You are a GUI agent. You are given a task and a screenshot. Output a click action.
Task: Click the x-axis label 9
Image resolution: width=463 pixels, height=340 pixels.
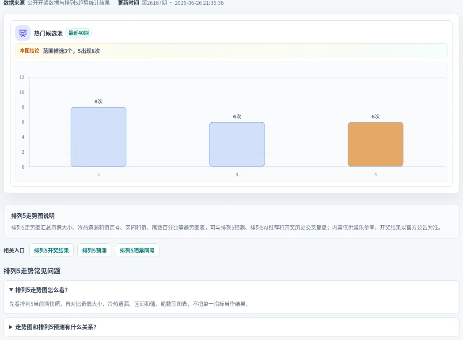click(x=237, y=174)
